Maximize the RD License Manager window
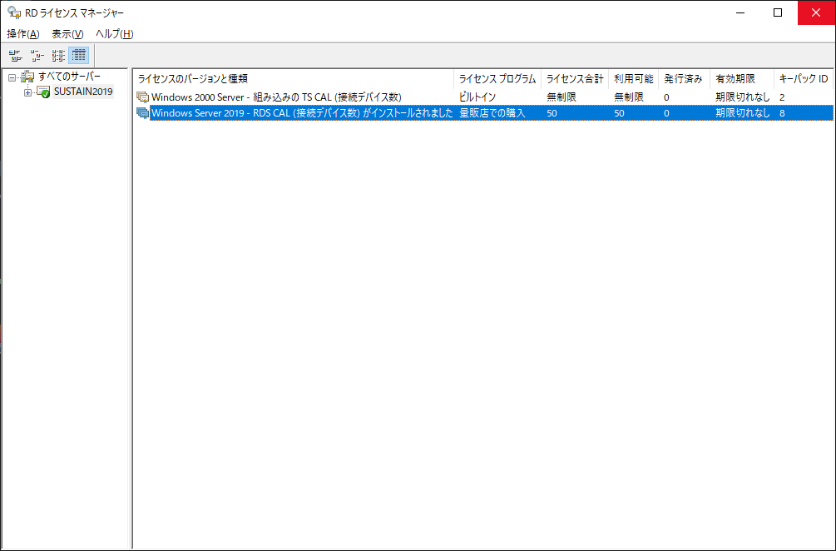 (x=778, y=12)
